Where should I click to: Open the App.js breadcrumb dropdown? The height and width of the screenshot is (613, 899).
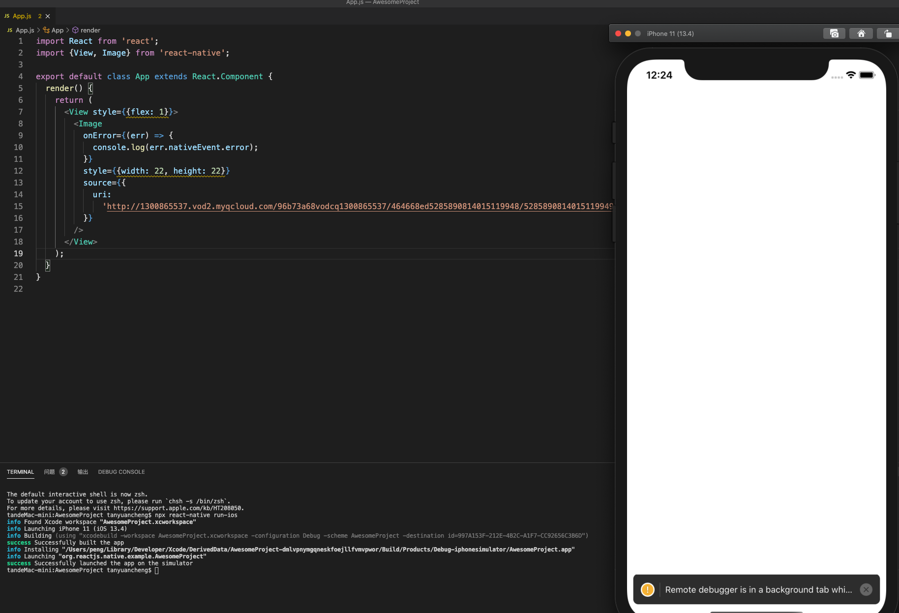(25, 30)
